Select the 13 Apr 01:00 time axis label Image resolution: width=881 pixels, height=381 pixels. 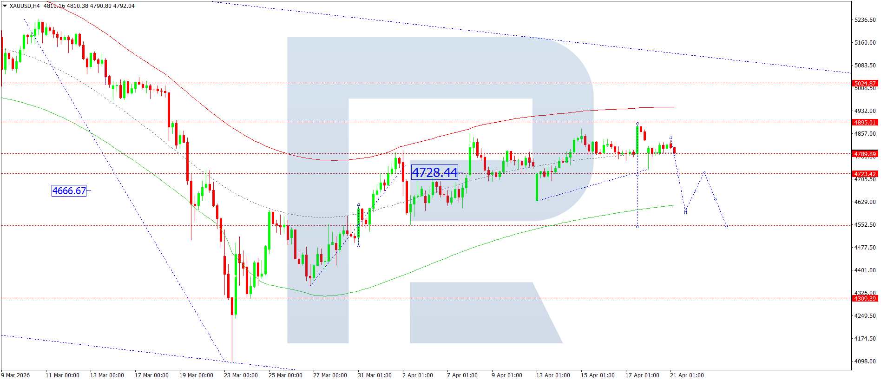553,375
